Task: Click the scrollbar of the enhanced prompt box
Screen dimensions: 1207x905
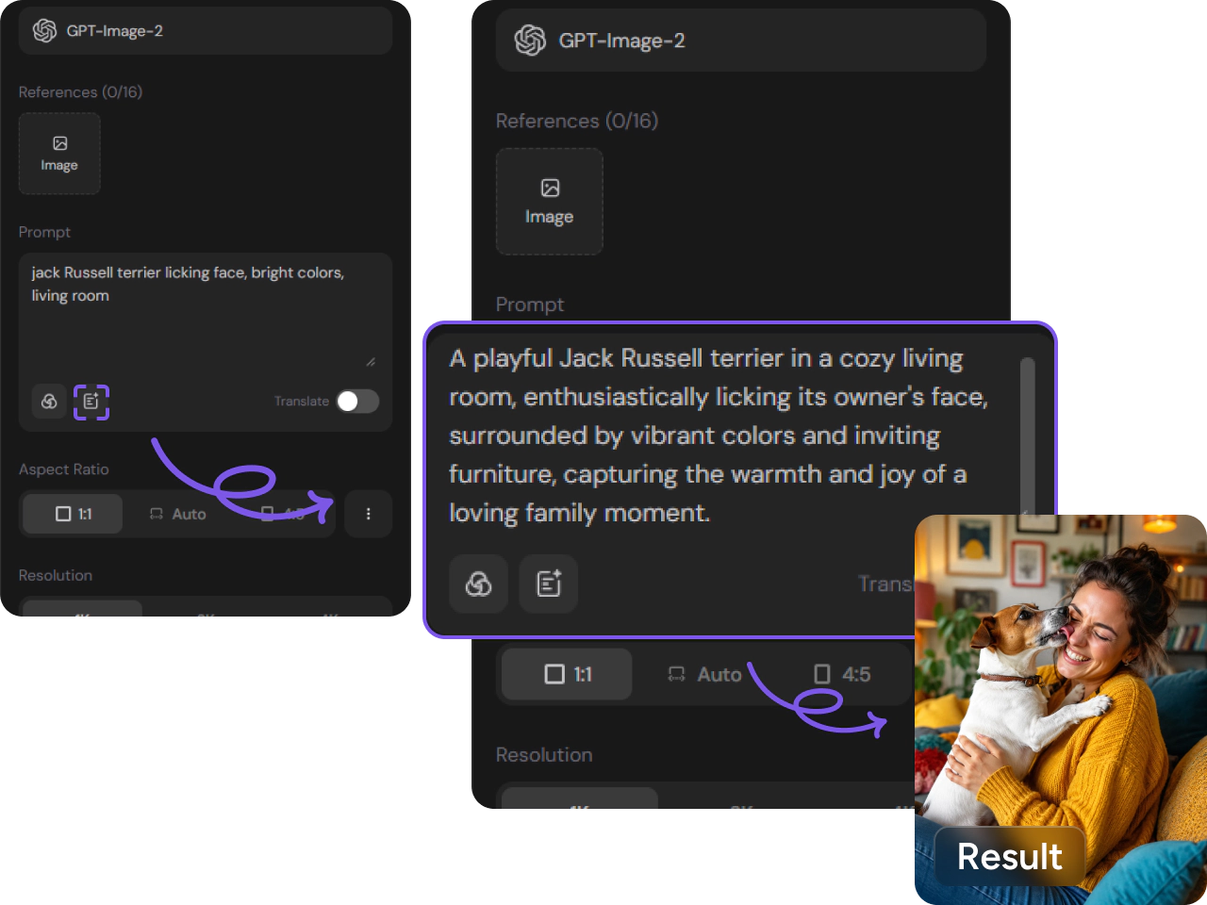Action: 1028,434
